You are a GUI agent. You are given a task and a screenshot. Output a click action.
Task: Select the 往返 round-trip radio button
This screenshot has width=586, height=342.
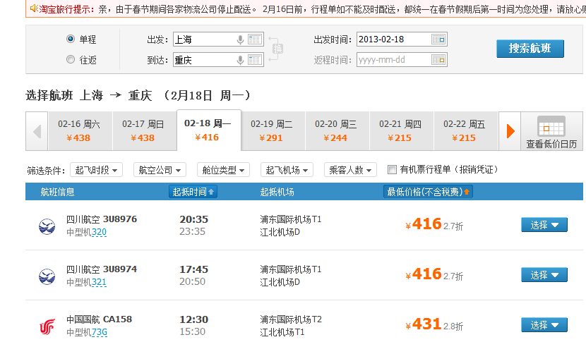click(x=71, y=59)
